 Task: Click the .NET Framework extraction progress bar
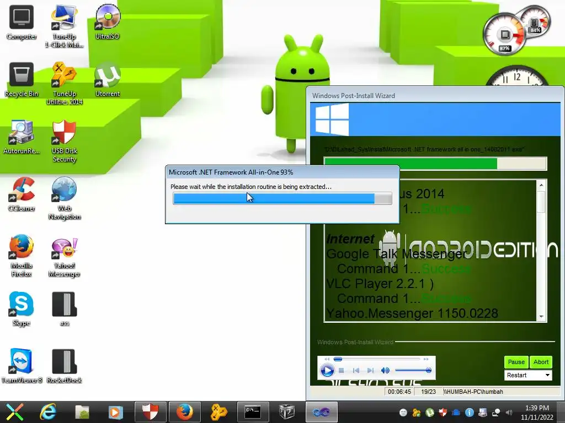click(282, 198)
